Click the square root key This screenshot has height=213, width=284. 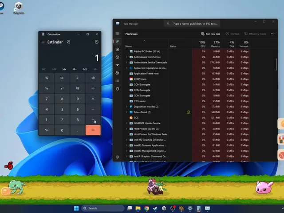(x=78, y=88)
